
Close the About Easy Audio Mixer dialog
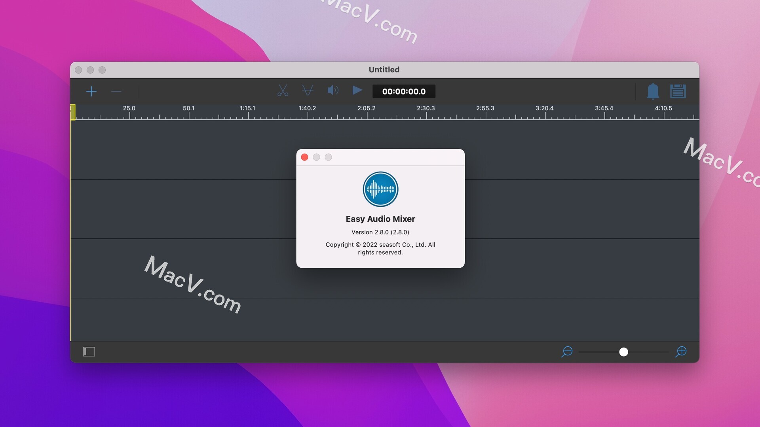tap(304, 157)
